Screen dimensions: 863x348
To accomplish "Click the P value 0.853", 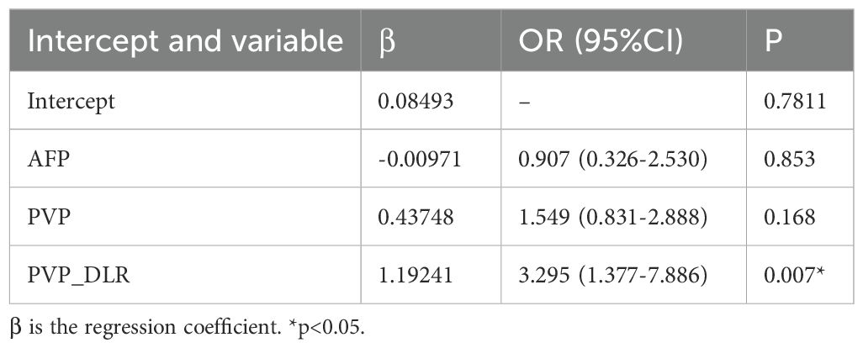I will click(x=790, y=160).
